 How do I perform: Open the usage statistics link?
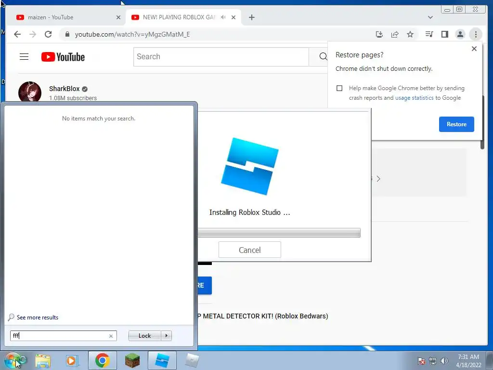[x=414, y=98]
